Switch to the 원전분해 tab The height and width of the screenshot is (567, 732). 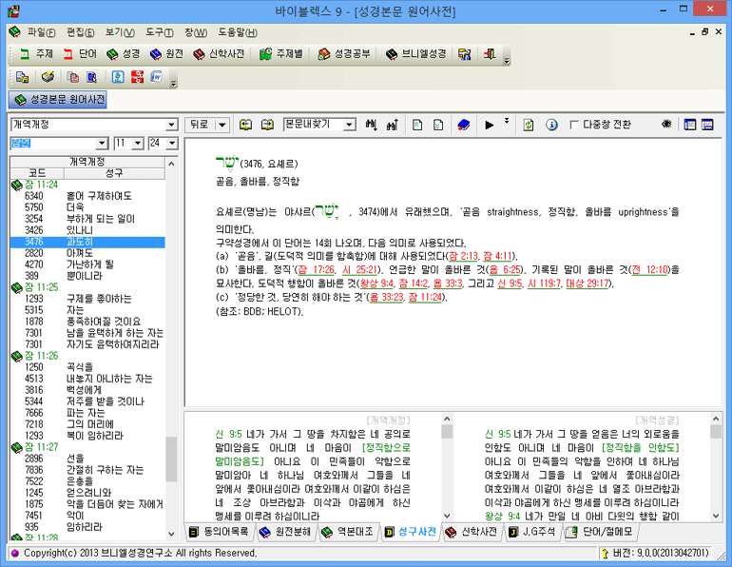286,532
